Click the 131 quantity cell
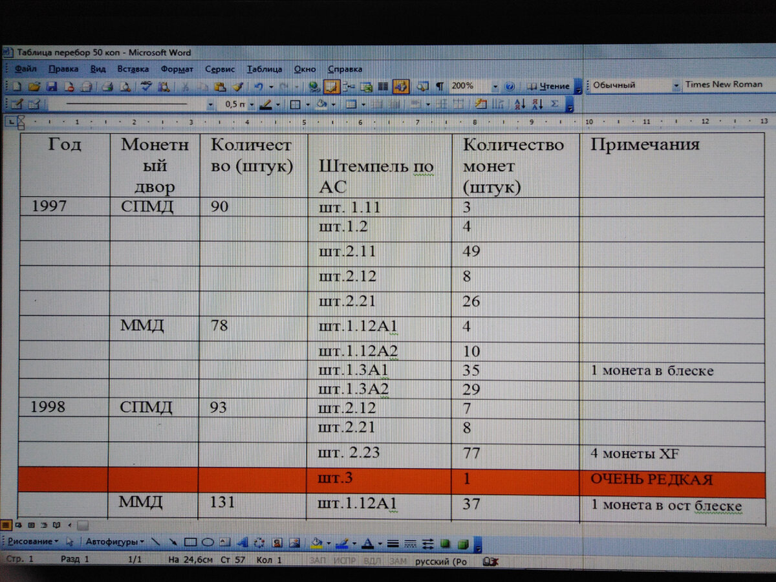Viewport: 776px width, 582px height. pos(252,504)
